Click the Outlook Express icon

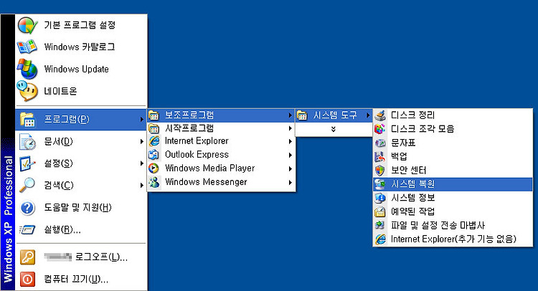154,155
